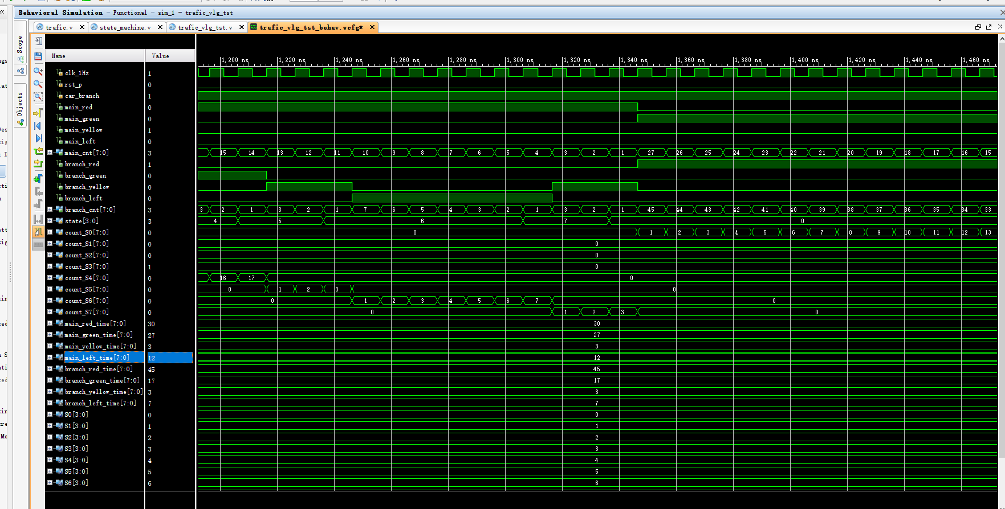Expand the S6[3:0] parameter
This screenshot has width=1005, height=509.
pos(50,483)
